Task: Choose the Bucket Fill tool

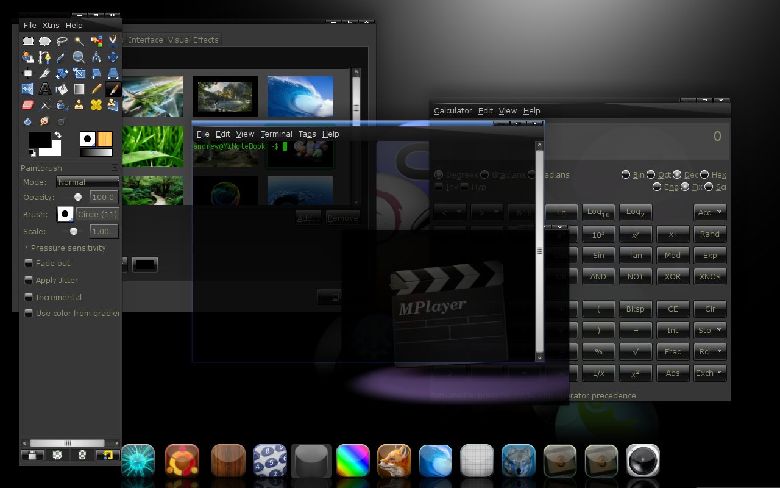Action: (x=62, y=89)
